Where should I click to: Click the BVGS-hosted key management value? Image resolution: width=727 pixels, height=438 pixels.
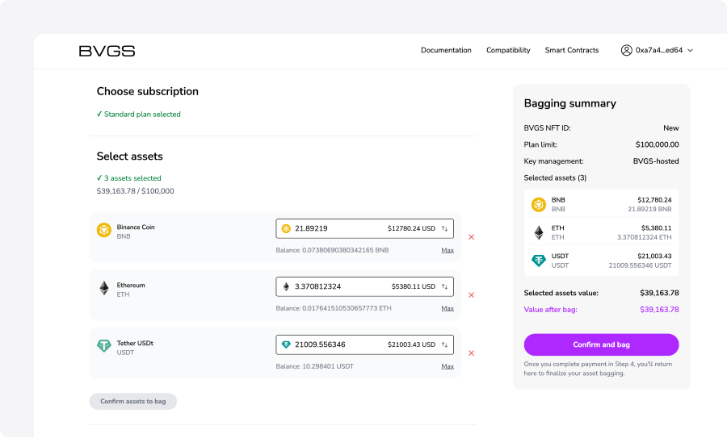pos(656,161)
